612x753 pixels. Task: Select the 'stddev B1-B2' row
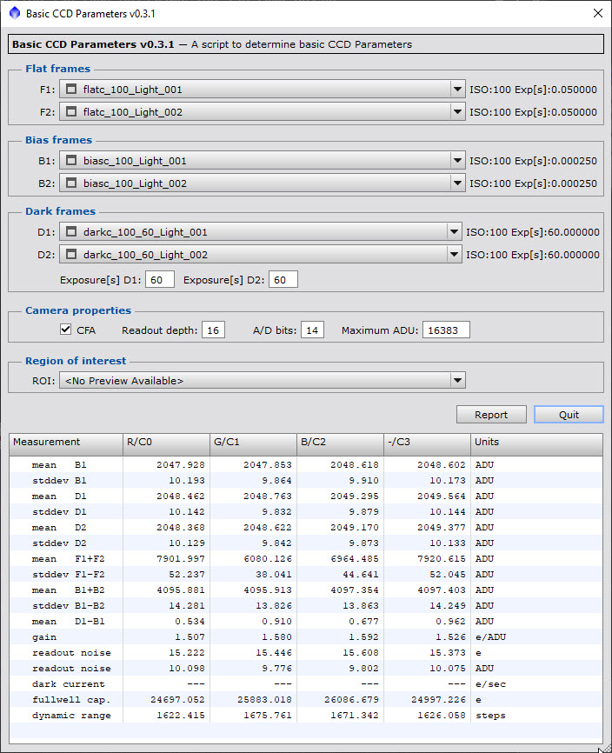306,605
